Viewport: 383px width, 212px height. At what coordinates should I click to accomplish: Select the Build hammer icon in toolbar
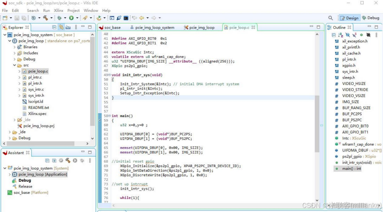tap(46, 17)
